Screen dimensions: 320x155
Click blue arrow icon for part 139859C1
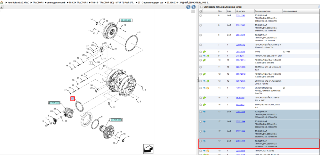coord(204,88)
